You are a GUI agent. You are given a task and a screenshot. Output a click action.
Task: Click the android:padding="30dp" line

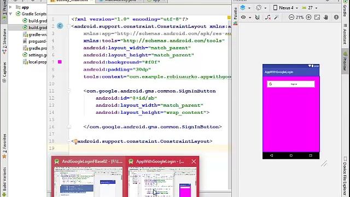click(117, 69)
